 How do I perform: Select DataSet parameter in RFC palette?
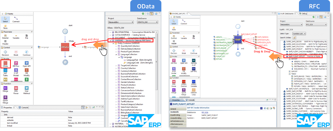click(174, 37)
